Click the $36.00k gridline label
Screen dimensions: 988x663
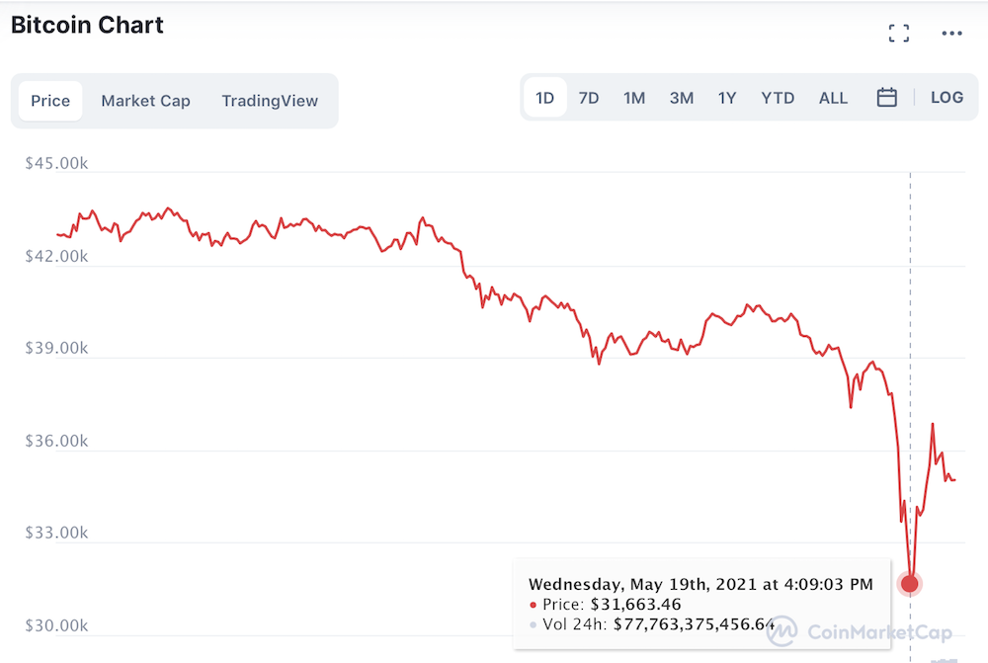coord(56,441)
